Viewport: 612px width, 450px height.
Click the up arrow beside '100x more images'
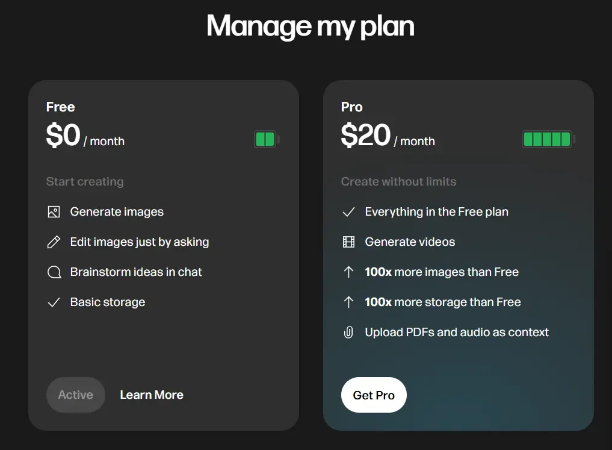[x=348, y=272]
